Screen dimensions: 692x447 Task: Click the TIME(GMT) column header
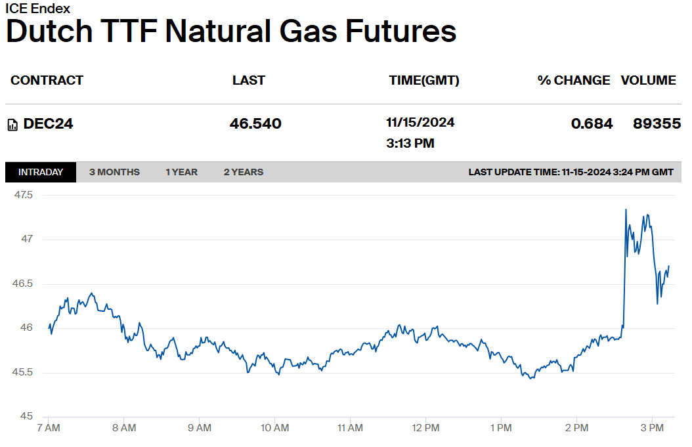[423, 80]
